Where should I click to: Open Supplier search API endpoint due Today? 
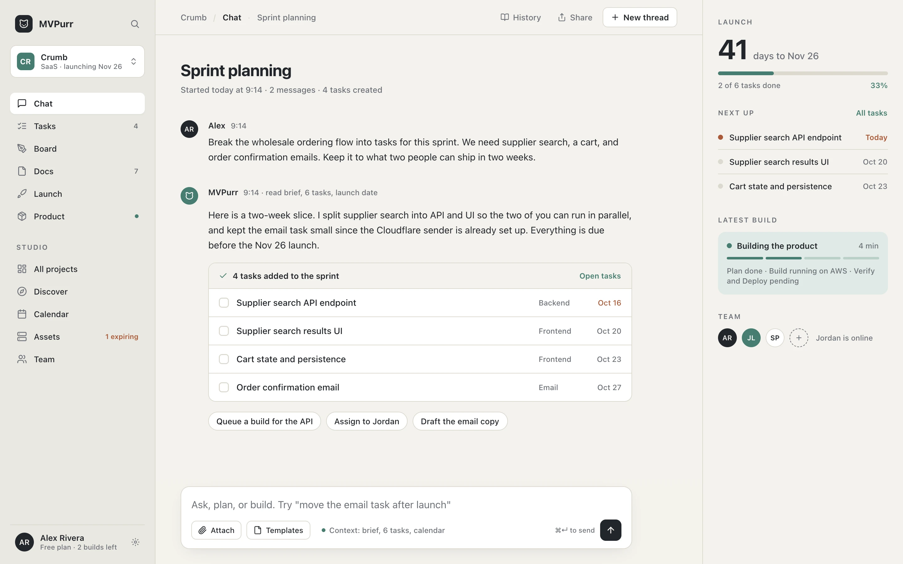click(x=803, y=138)
